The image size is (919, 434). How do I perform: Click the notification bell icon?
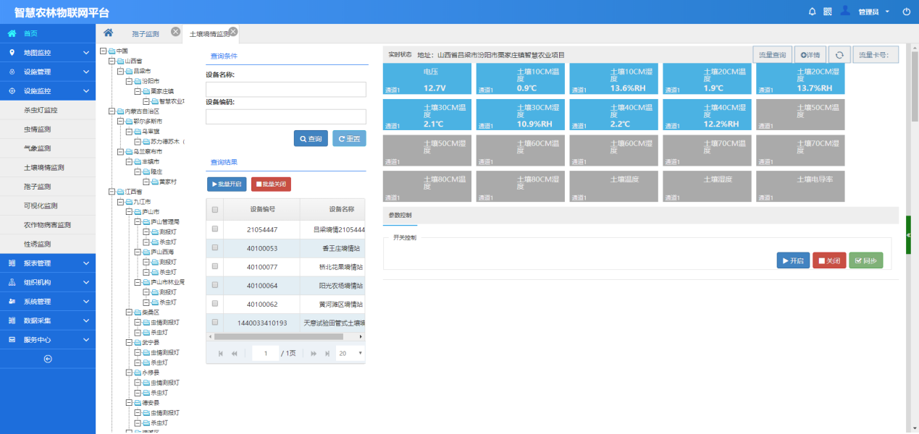point(812,12)
